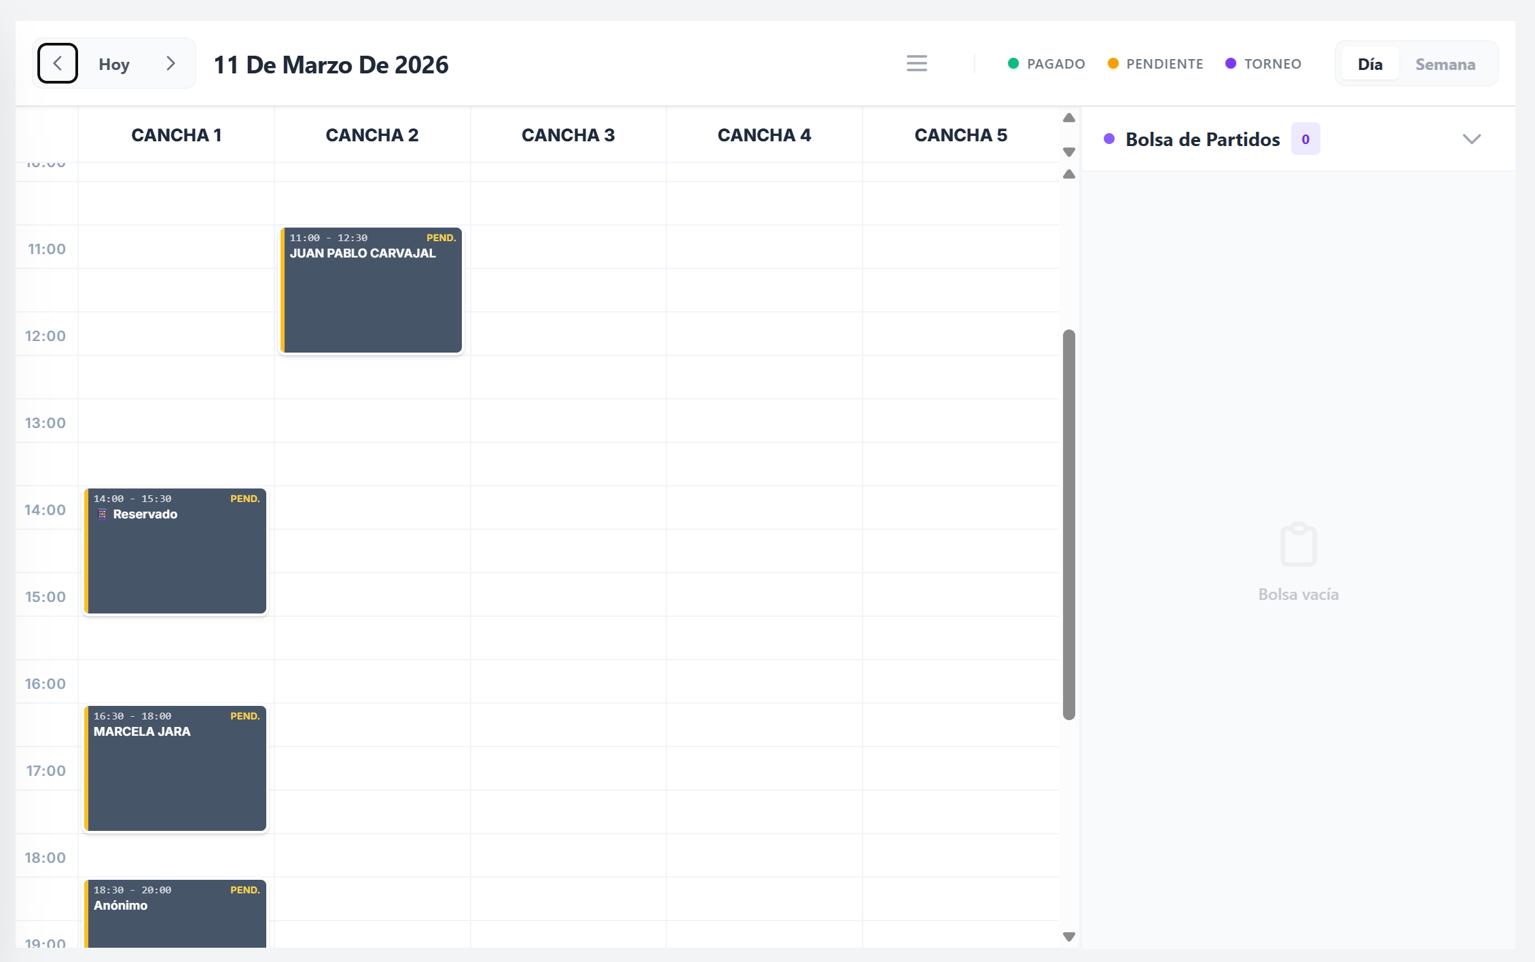This screenshot has height=962, width=1535.
Task: Switch to Semana view
Action: pyautogui.click(x=1445, y=64)
